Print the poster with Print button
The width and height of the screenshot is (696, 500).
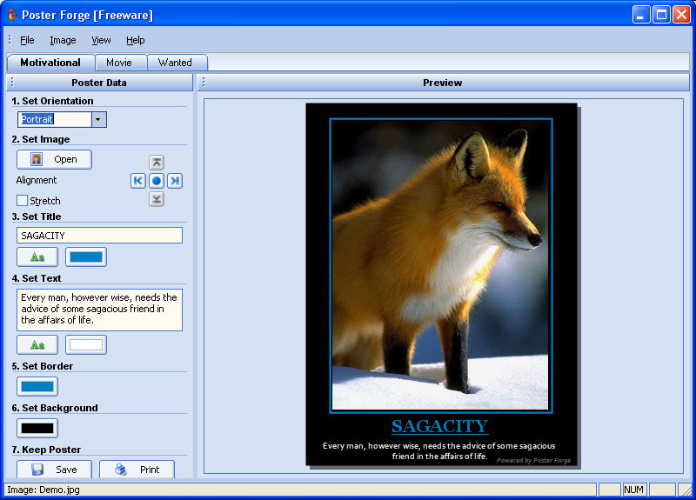pos(137,470)
